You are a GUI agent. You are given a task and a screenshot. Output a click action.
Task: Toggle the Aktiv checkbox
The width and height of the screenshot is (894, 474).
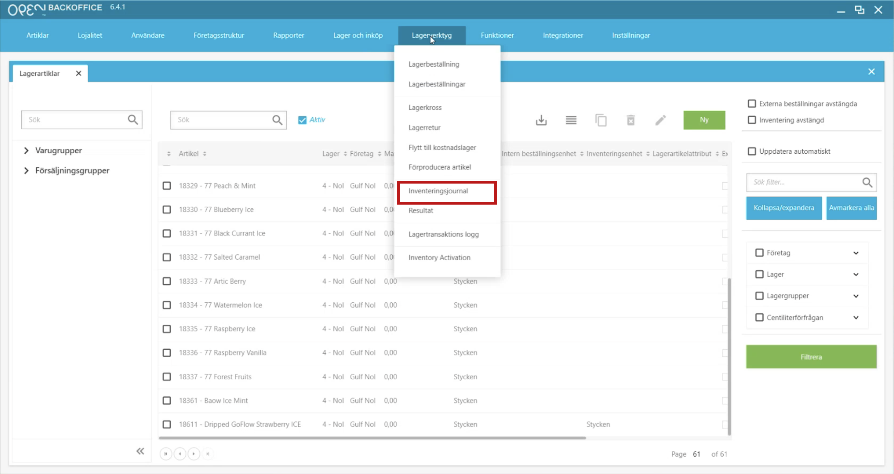(302, 120)
